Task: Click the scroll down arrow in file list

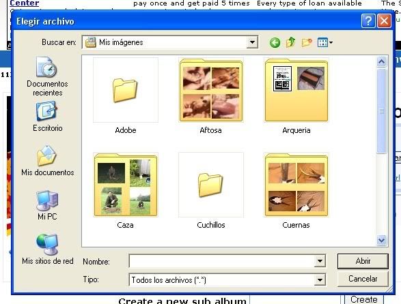Action: click(382, 241)
